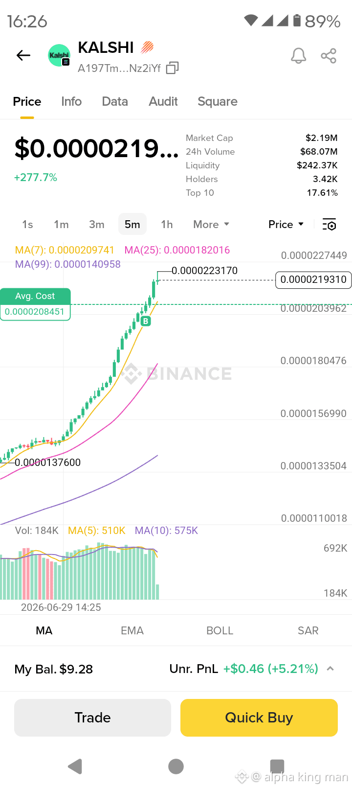Tap the volume MA(10): 575K readout
The image size is (352, 789).
click(x=166, y=531)
